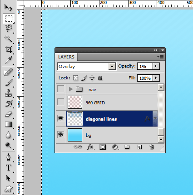Screen dimensions: 193x195
Task: Close the Layers panel
Action: [163, 50]
